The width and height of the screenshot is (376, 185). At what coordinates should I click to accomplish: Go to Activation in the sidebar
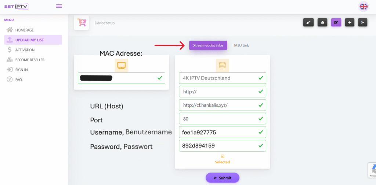click(25, 50)
